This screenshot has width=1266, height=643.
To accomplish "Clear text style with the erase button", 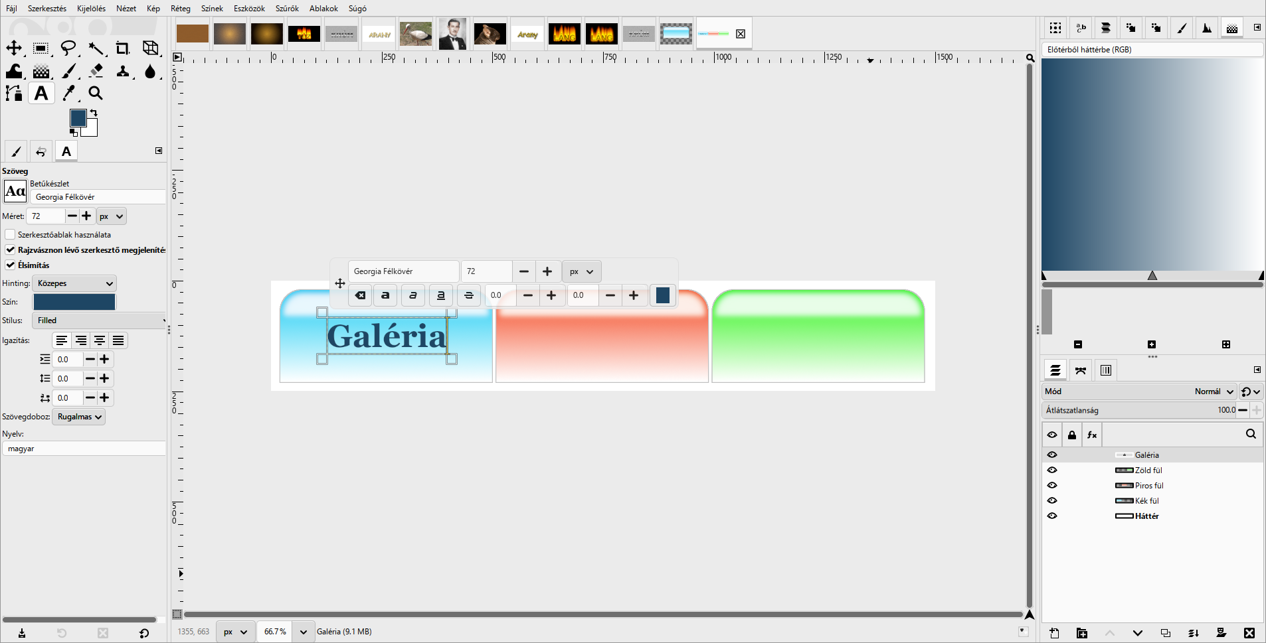I will tap(360, 295).
